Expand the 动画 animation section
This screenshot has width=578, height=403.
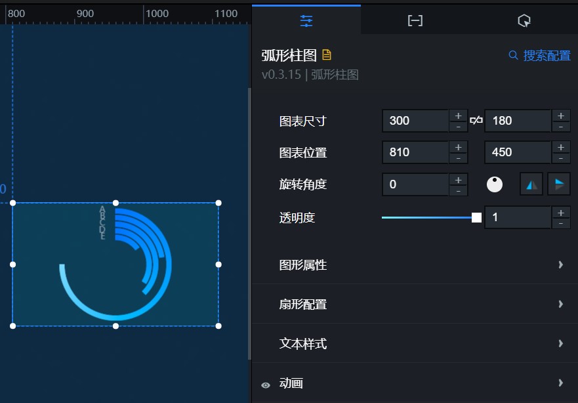pyautogui.click(x=415, y=383)
